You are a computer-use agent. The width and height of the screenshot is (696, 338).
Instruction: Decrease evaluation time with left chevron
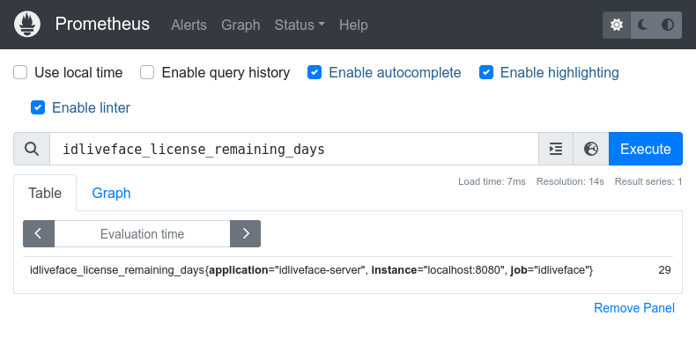click(39, 234)
